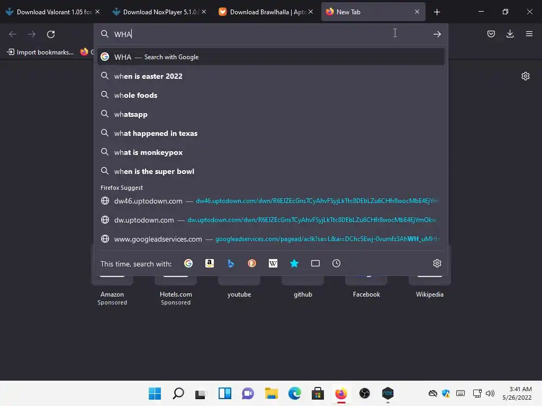Viewport: 542px width, 406px height.
Task: Open Widgets from taskbar
Action: pos(224,393)
